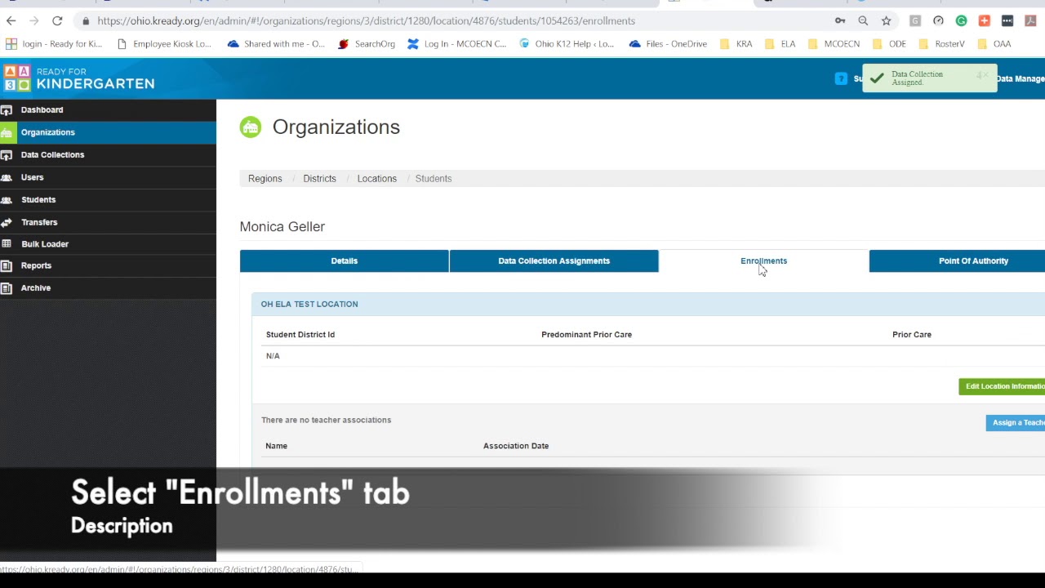Viewport: 1045px width, 588px height.
Task: Click the browser address bar URL
Action: click(366, 20)
